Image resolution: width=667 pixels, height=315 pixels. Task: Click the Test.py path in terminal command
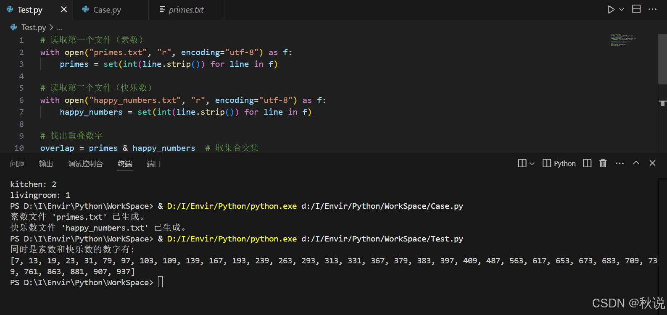coord(382,239)
